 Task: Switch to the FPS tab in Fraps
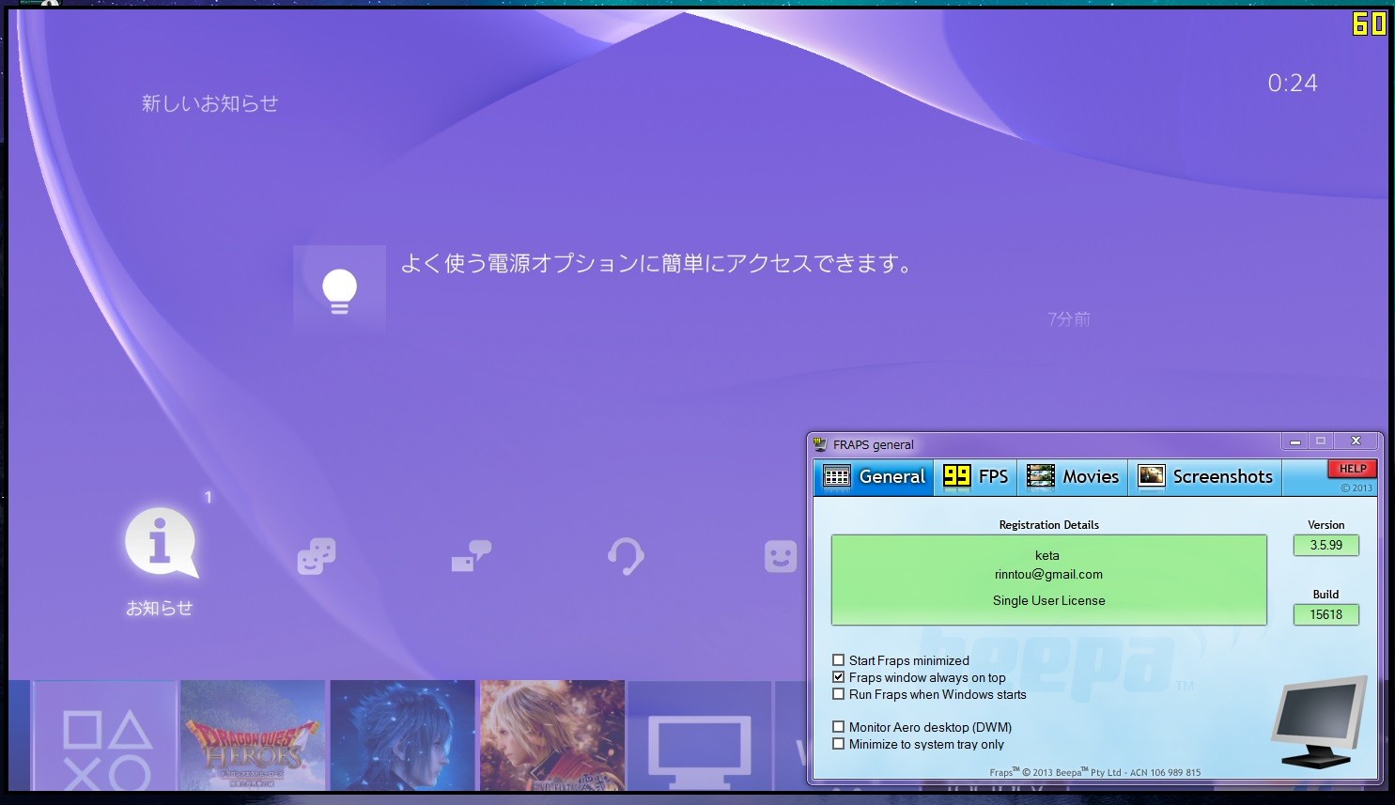[976, 477]
